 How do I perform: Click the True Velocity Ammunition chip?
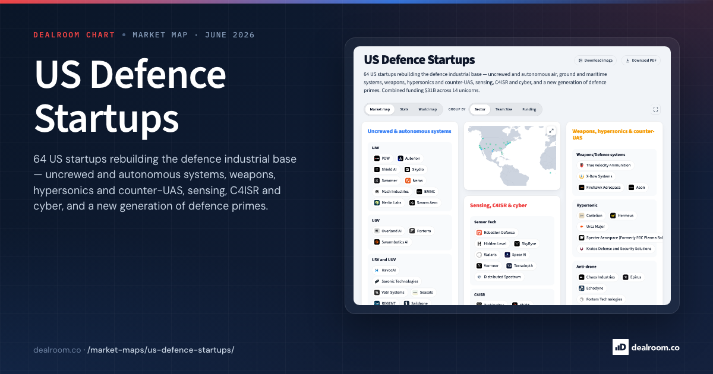coord(605,165)
